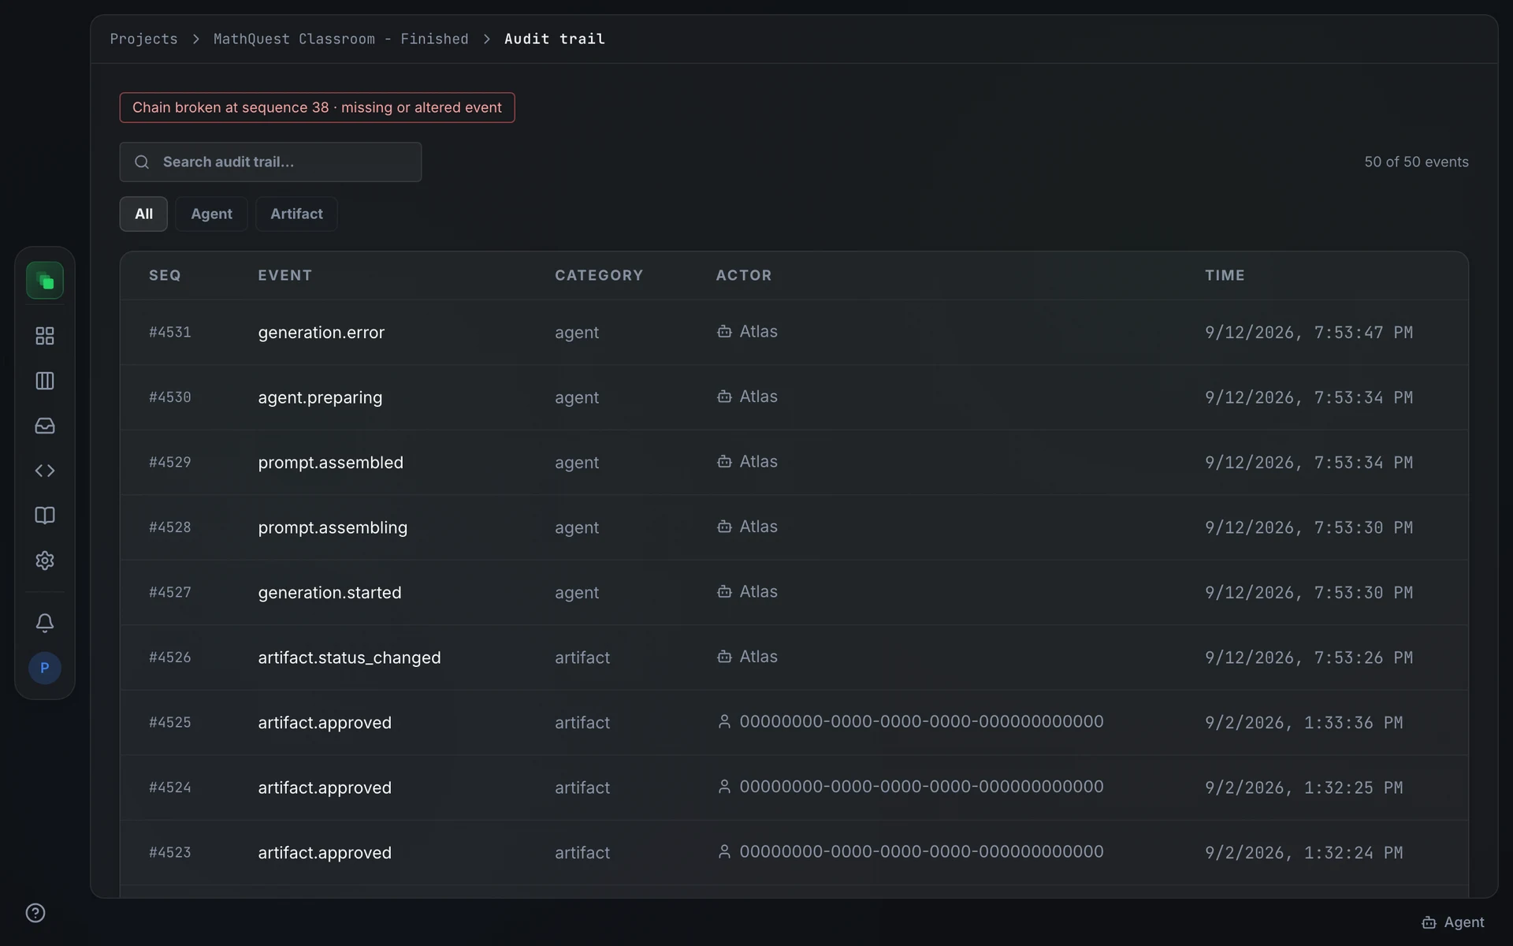Click robot icon in agent.preparing row

[x=724, y=397]
